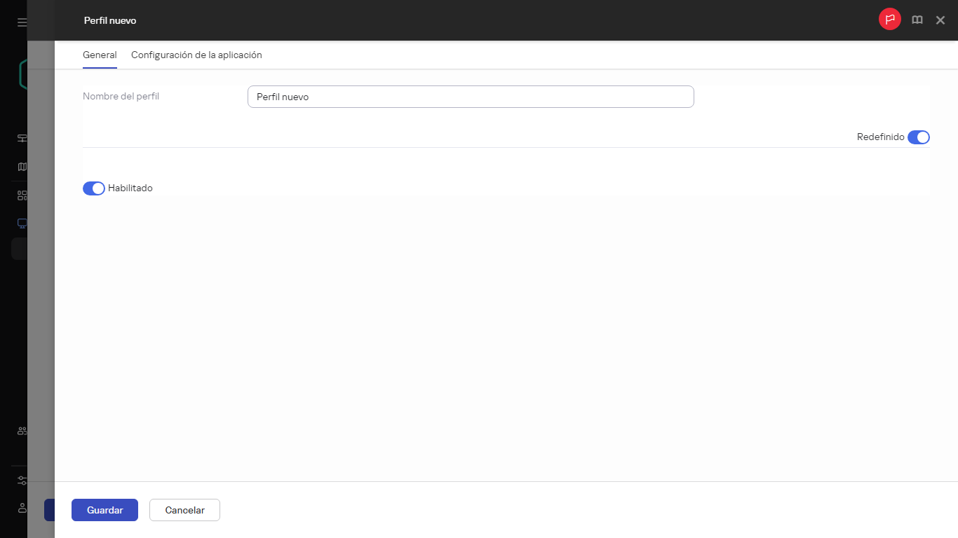Click the red flag notifications icon
The height and width of the screenshot is (538, 958).
pos(889,20)
